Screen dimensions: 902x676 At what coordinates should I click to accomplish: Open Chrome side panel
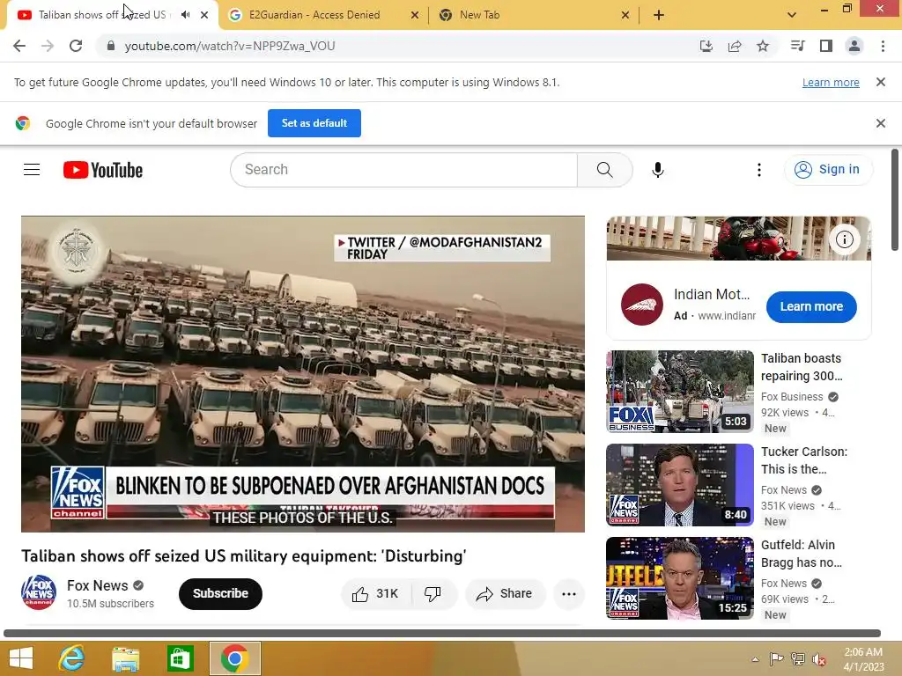pos(826,46)
